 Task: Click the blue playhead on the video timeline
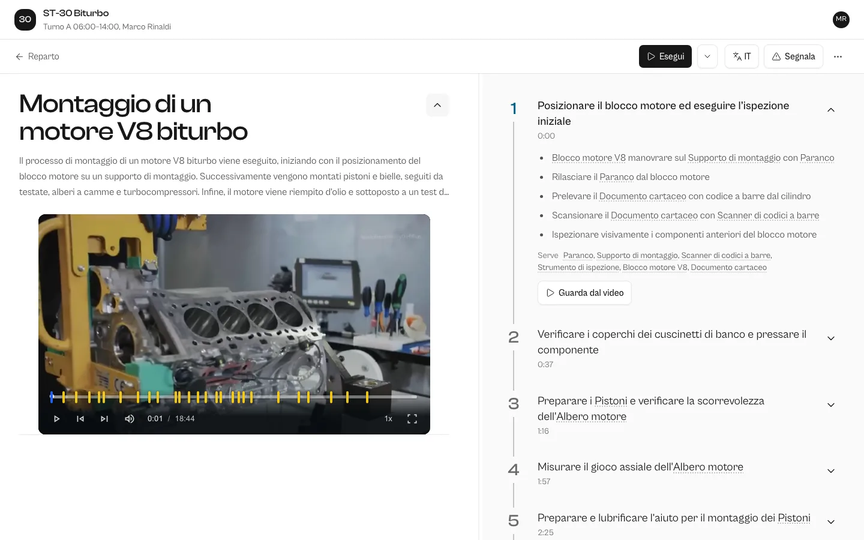coord(52,397)
